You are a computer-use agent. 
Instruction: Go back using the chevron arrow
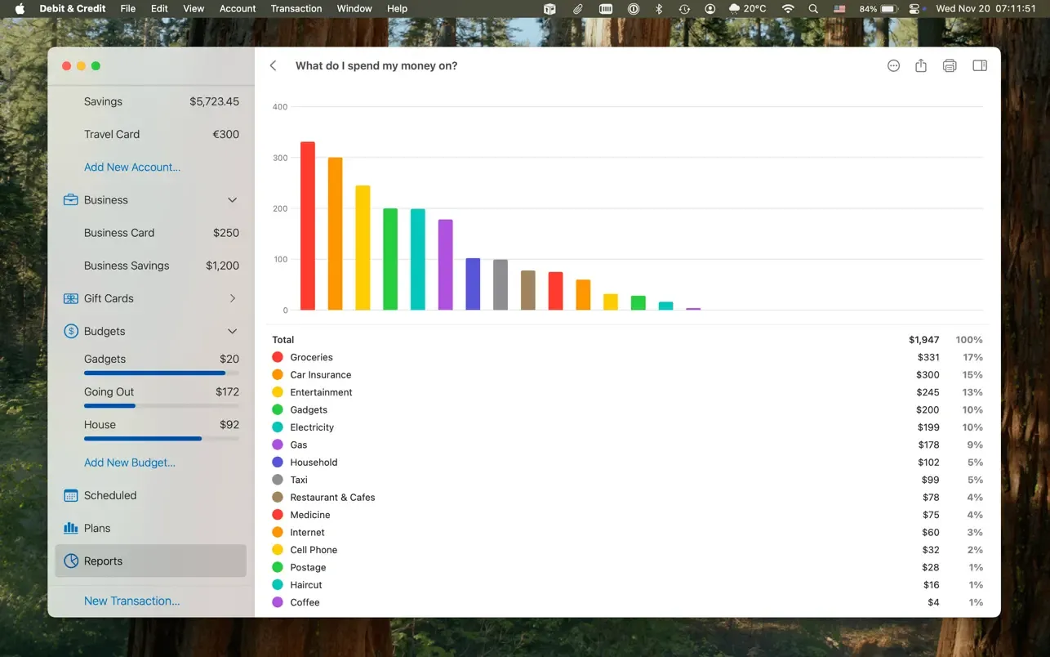point(274,65)
